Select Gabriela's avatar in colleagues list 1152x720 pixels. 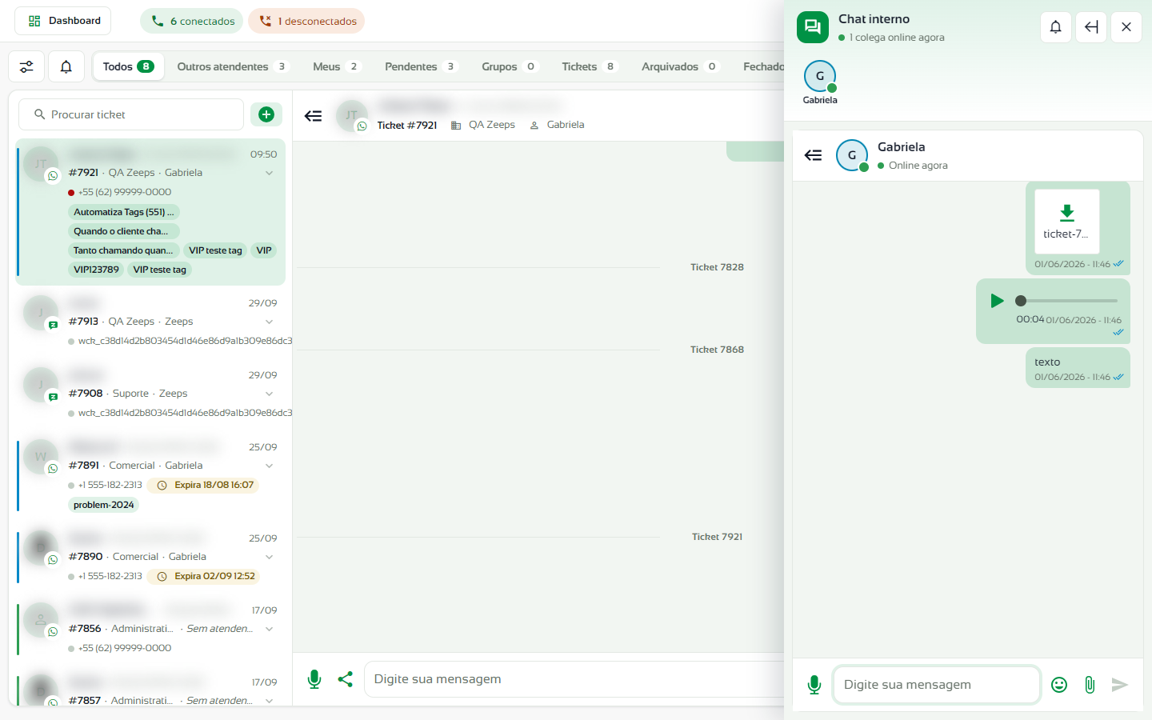(820, 77)
